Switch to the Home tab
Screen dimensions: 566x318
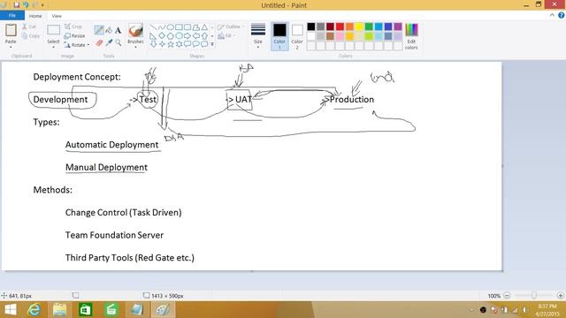coord(35,16)
